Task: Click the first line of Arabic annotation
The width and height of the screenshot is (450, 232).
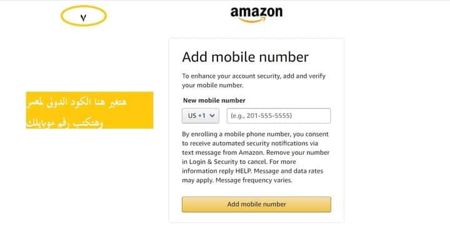Action: pyautogui.click(x=77, y=102)
